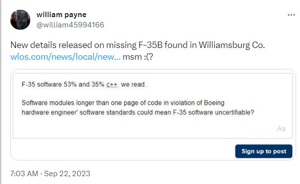
Task: Open the william payne display name
Action: (x=61, y=15)
